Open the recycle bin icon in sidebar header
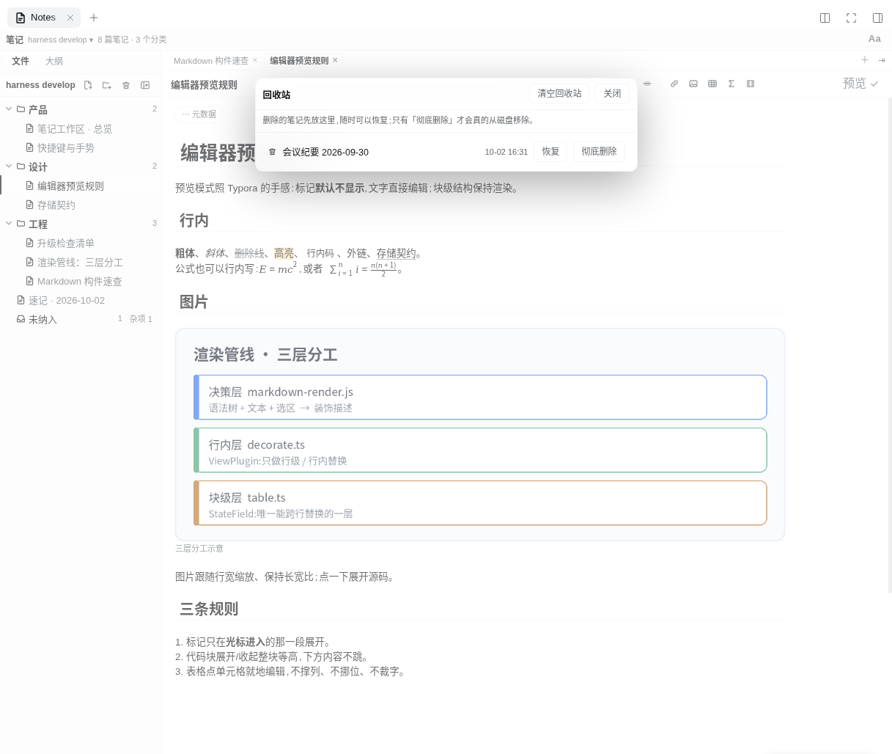 point(126,85)
